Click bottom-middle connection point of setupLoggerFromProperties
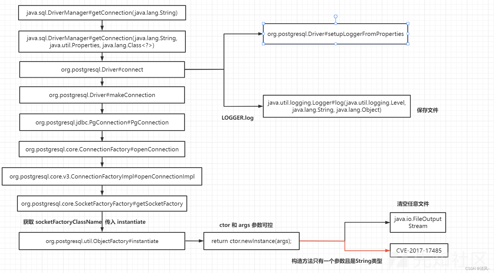494x273 pixels. point(336,44)
